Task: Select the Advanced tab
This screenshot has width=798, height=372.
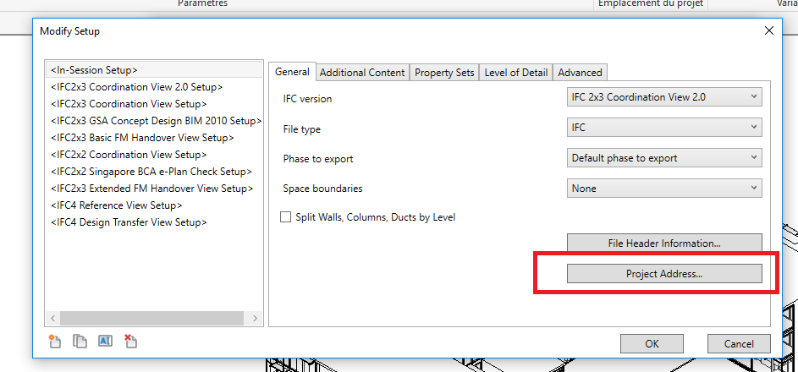Action: pos(580,73)
